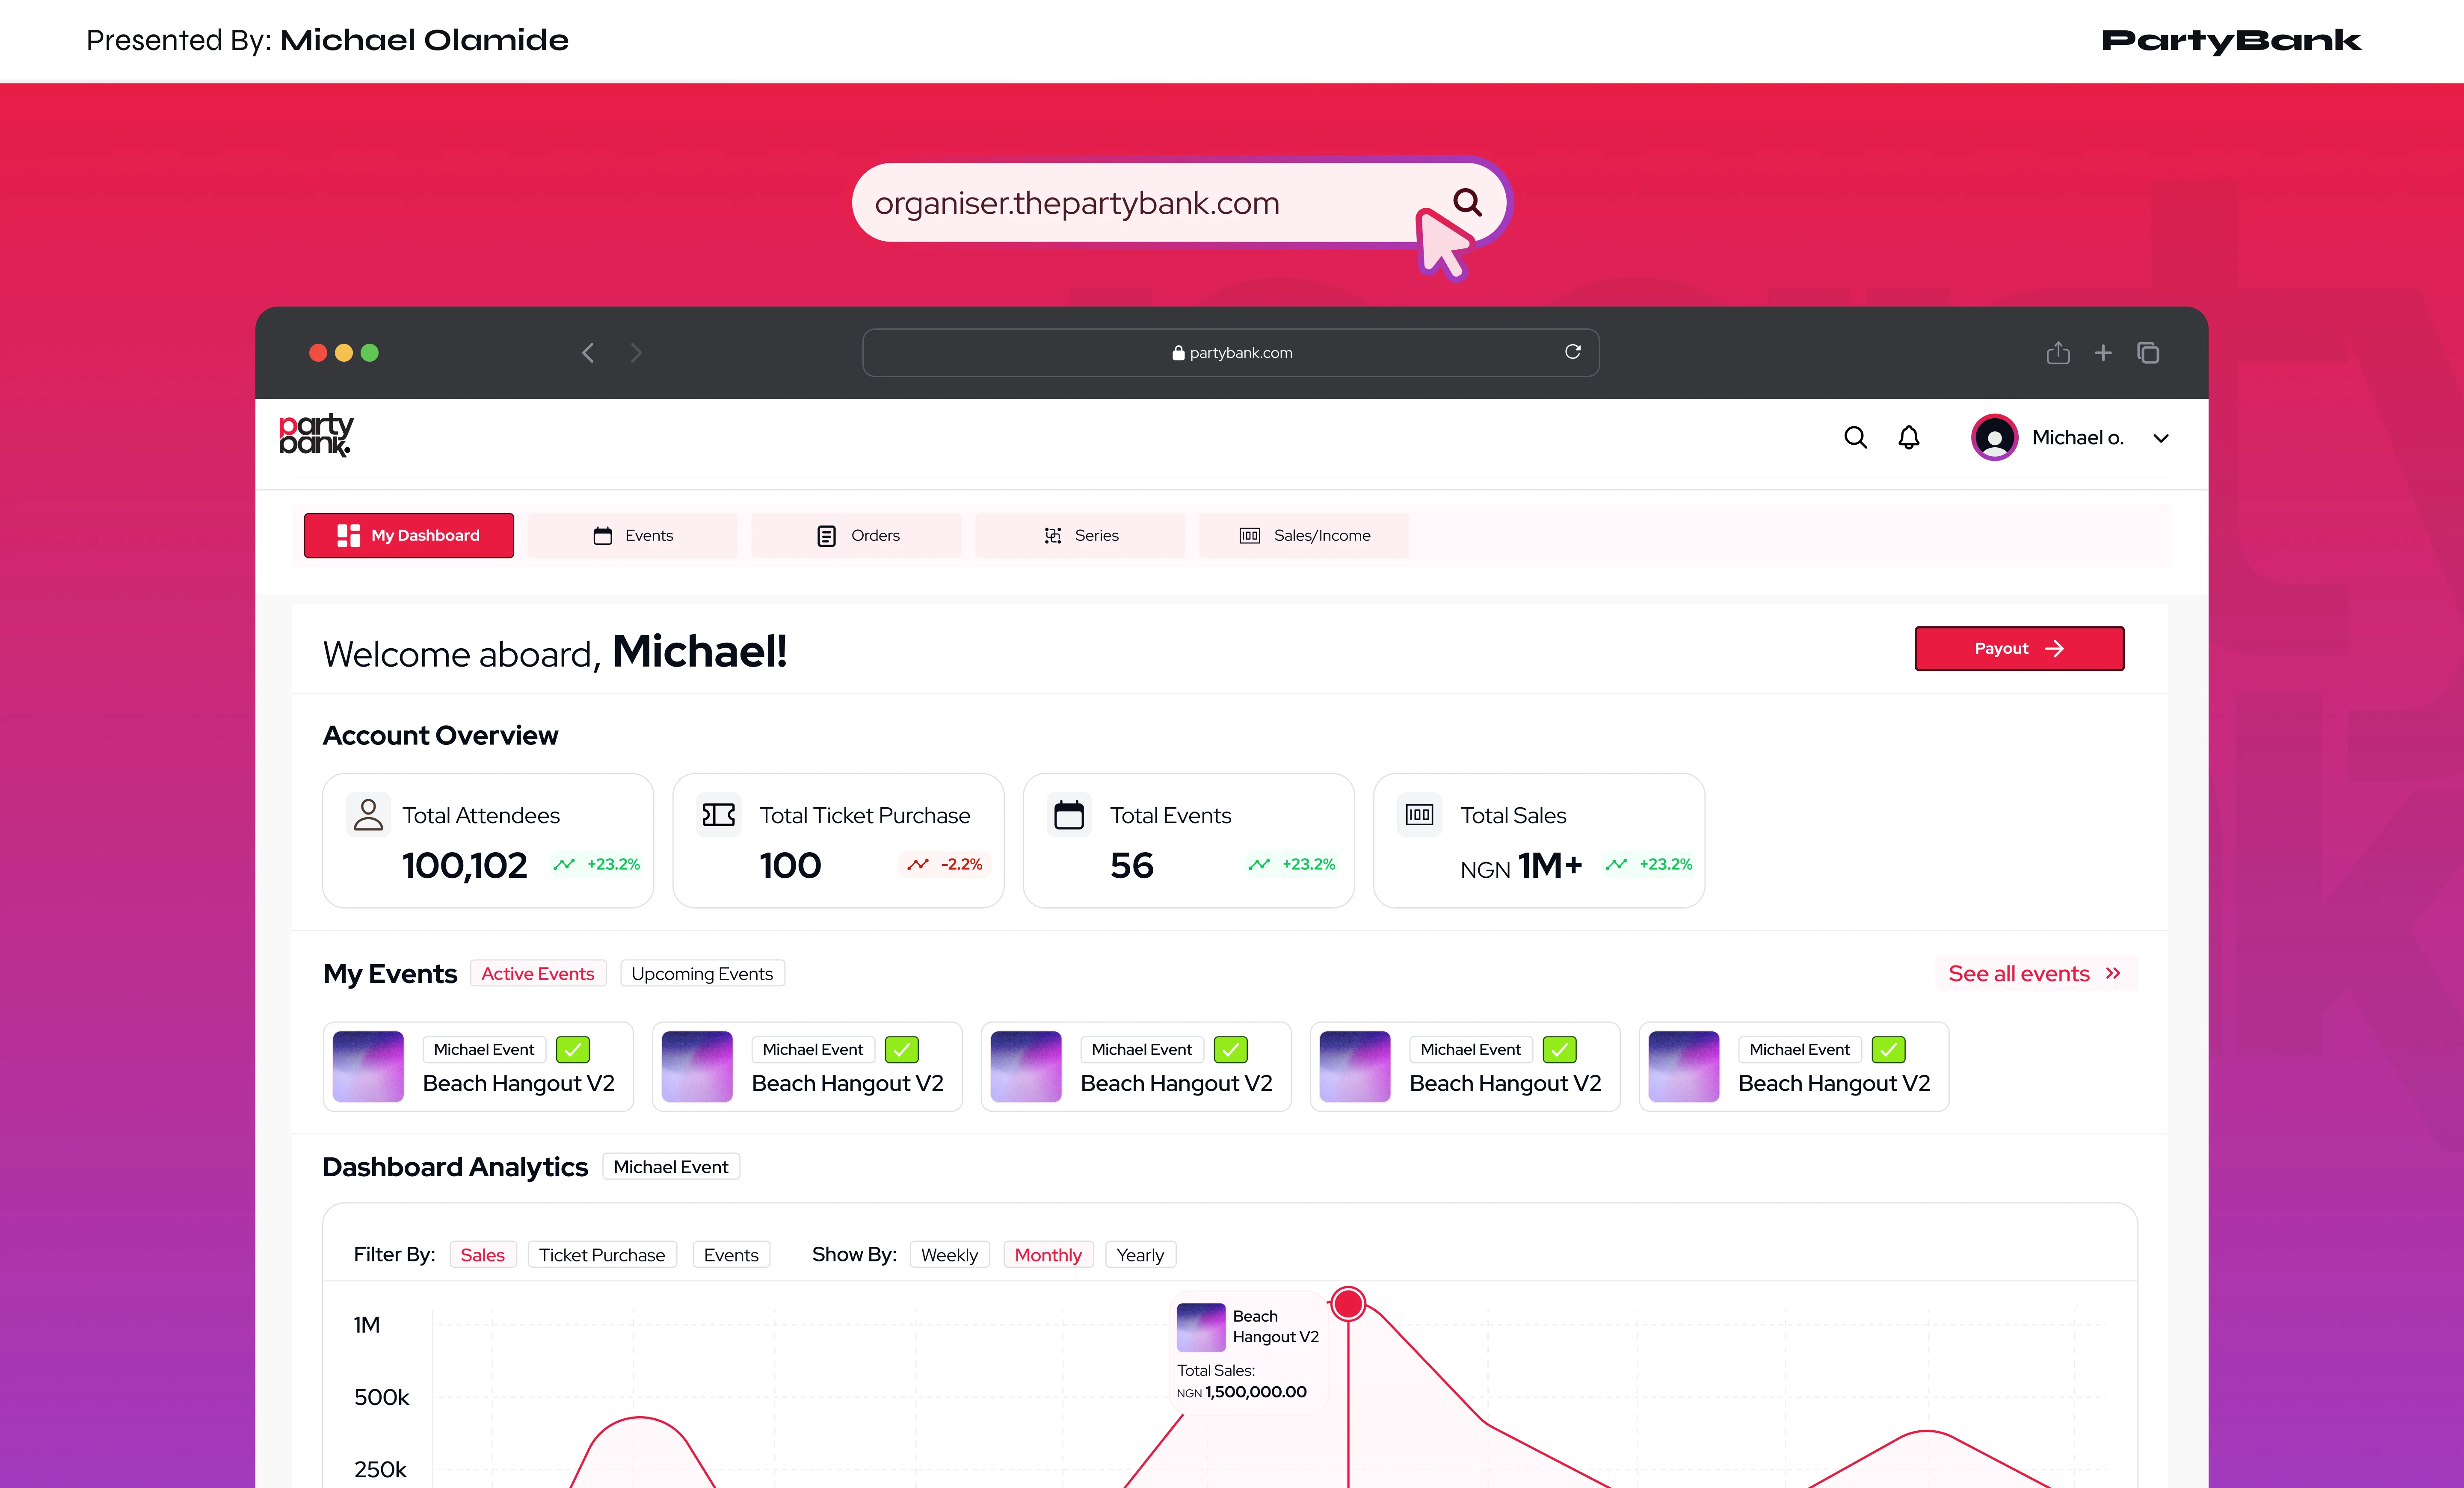Toggle the checkmark on the first Beach Hangout V2 card
2464x1488 pixels.
[x=573, y=1049]
